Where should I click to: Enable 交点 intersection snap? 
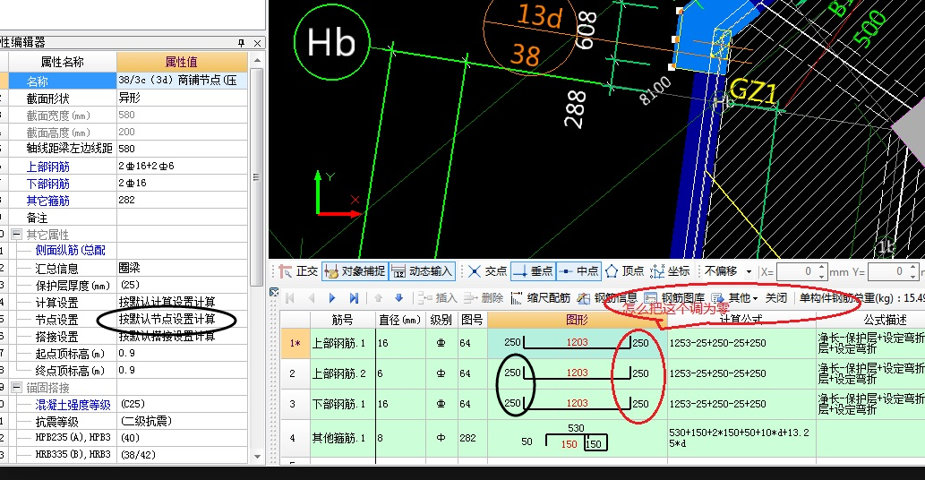click(x=487, y=271)
